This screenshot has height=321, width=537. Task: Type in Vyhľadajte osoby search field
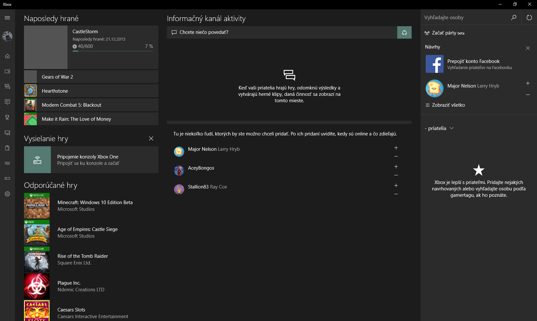pyautogui.click(x=466, y=18)
